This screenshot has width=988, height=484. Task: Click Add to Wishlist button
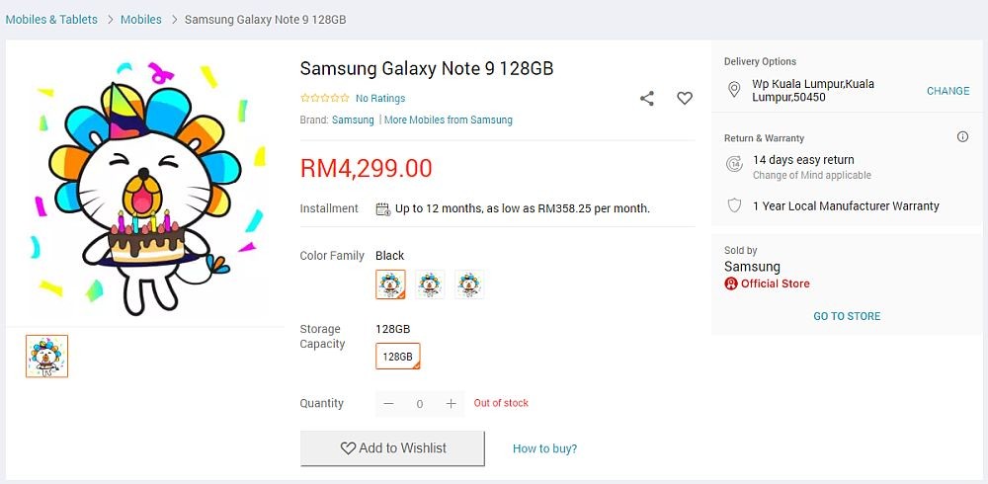(x=392, y=448)
